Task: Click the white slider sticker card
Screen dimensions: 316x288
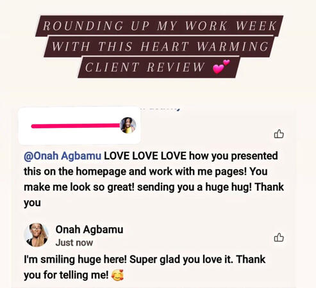Action: tap(79, 125)
